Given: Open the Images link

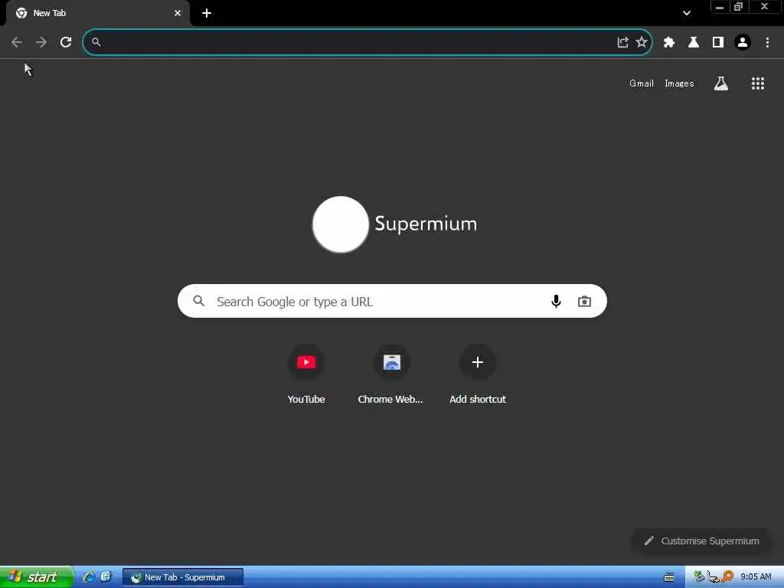Looking at the screenshot, I should (679, 83).
